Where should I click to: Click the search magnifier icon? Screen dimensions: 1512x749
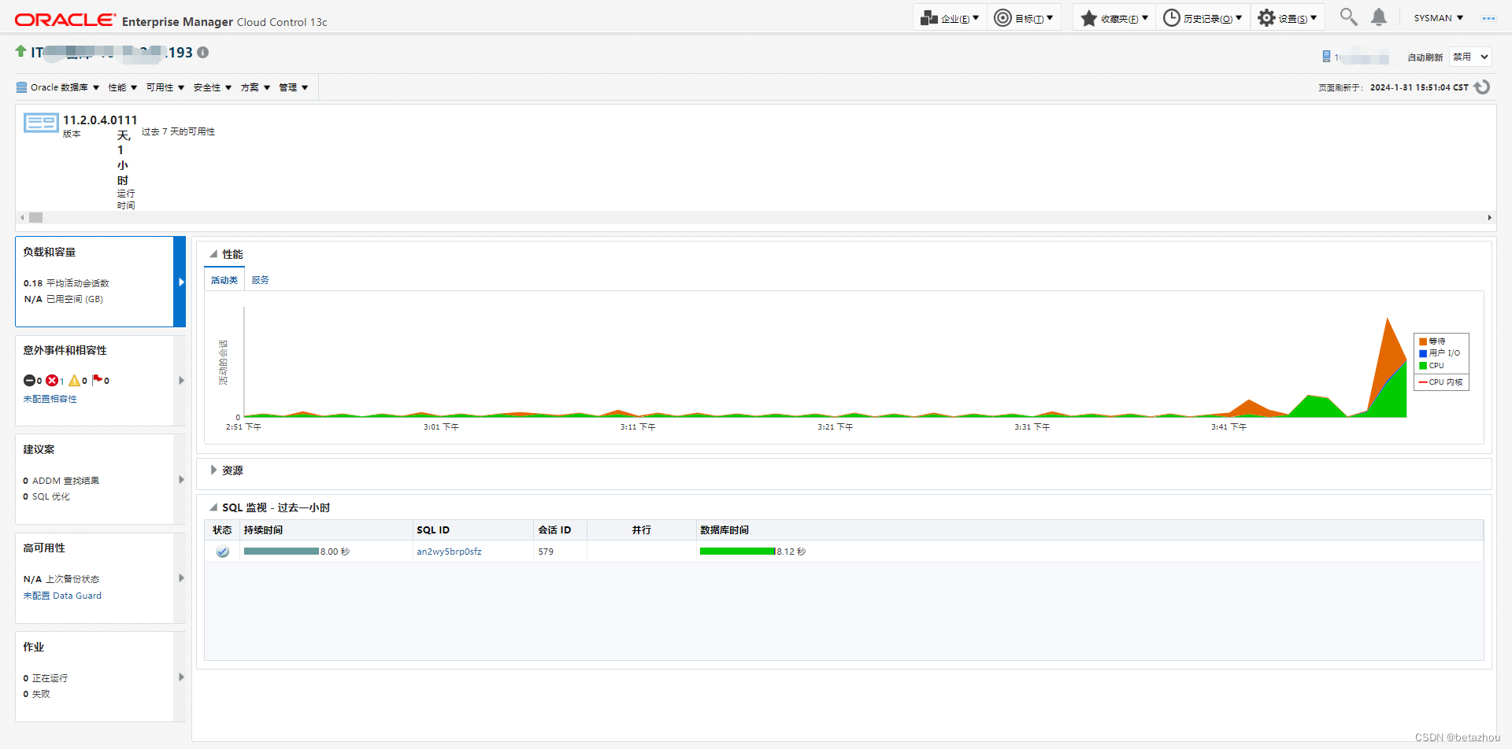point(1348,17)
